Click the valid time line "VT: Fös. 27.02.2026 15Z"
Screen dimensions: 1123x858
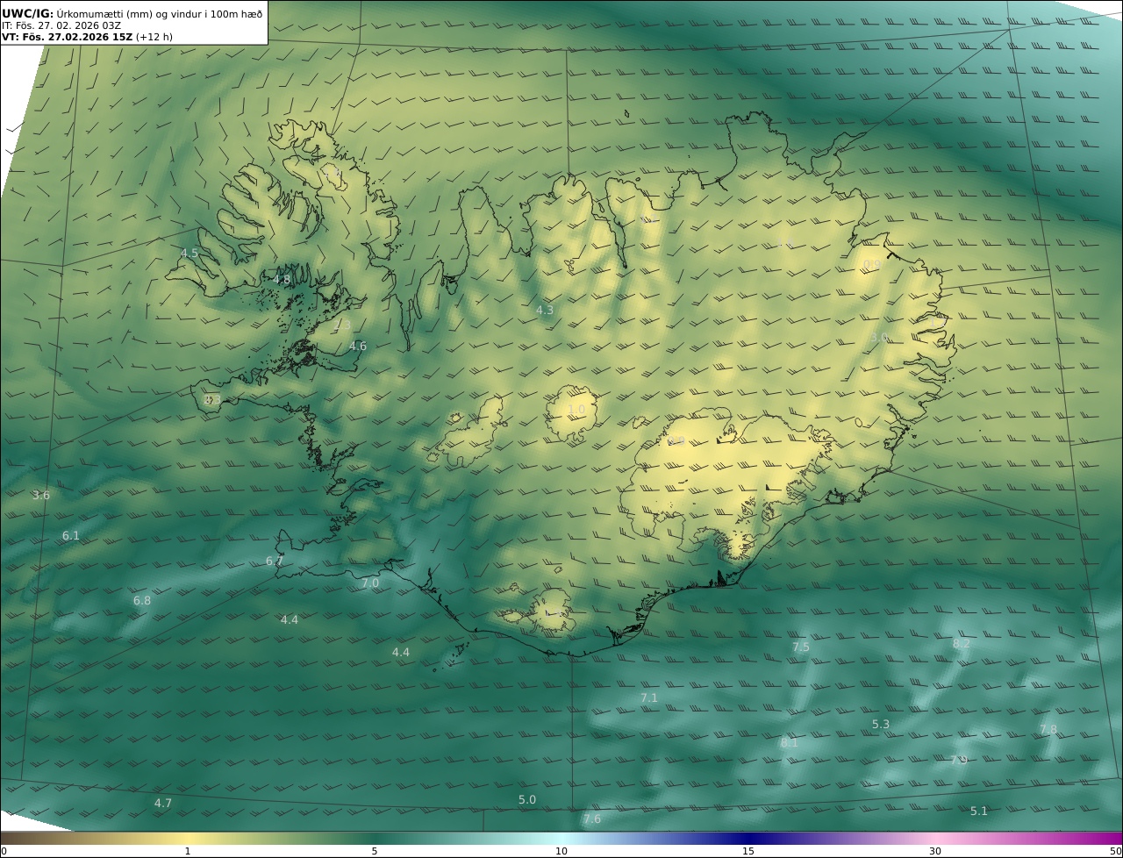pos(67,37)
